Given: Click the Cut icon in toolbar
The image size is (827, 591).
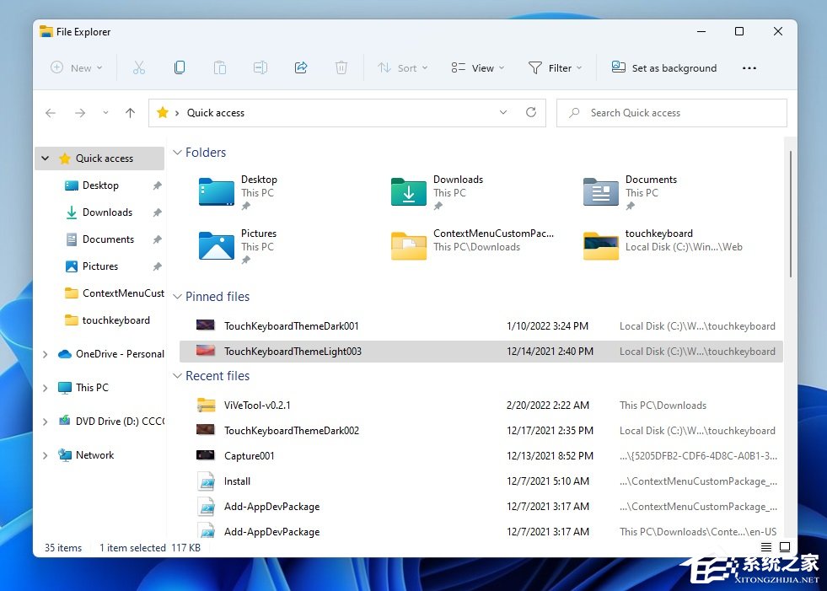Looking at the screenshot, I should tap(139, 67).
